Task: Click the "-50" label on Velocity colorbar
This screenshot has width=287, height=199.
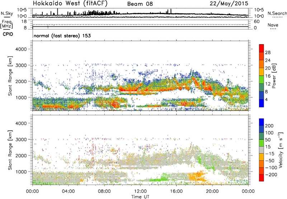Action: pyautogui.click(x=269, y=161)
